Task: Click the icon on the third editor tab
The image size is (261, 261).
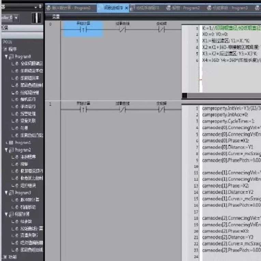Action: 133,8
